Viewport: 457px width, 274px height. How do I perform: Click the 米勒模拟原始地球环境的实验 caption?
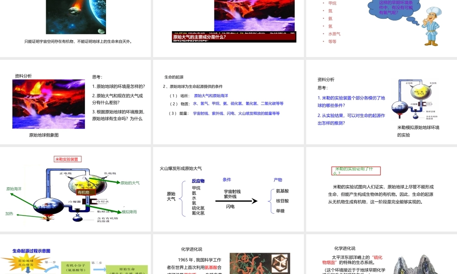pos(418,131)
